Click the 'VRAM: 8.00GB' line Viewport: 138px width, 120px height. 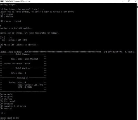(x=25, y=87)
